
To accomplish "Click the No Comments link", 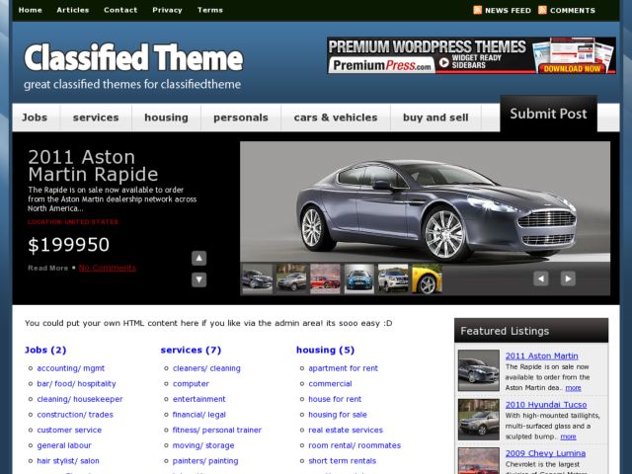I will point(108,268).
